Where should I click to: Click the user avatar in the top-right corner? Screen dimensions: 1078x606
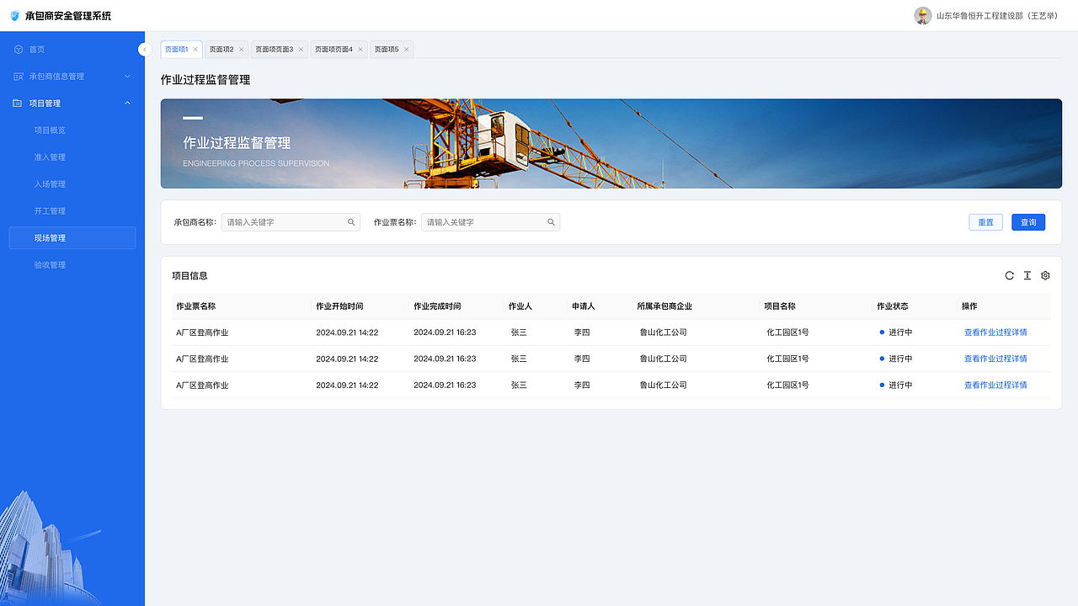(922, 15)
